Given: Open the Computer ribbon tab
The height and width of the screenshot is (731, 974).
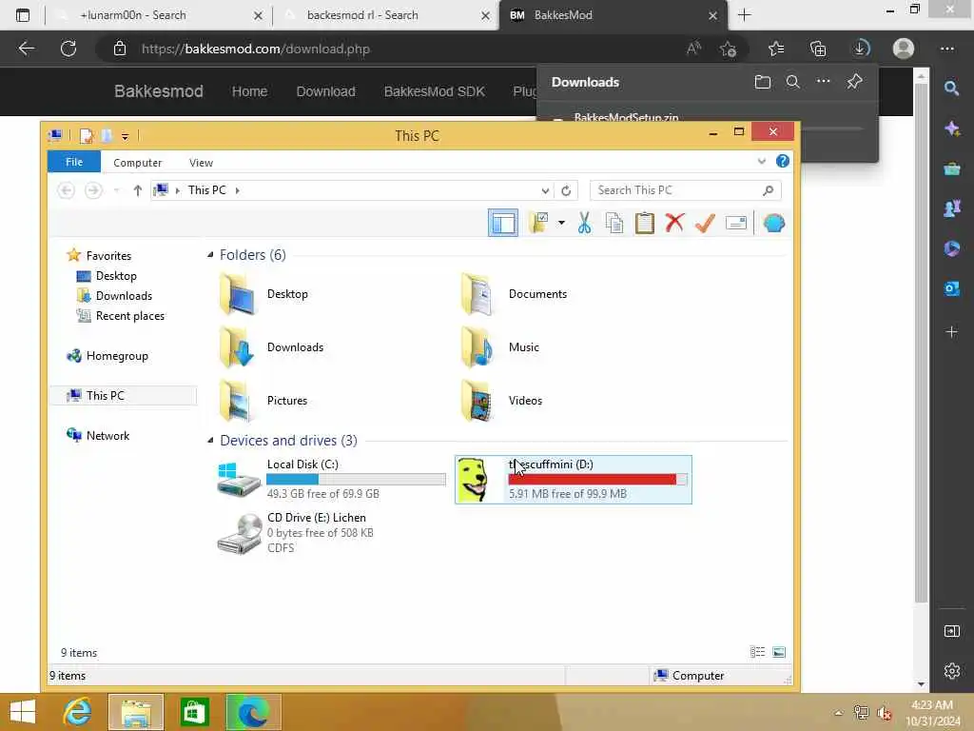Looking at the screenshot, I should (x=137, y=162).
